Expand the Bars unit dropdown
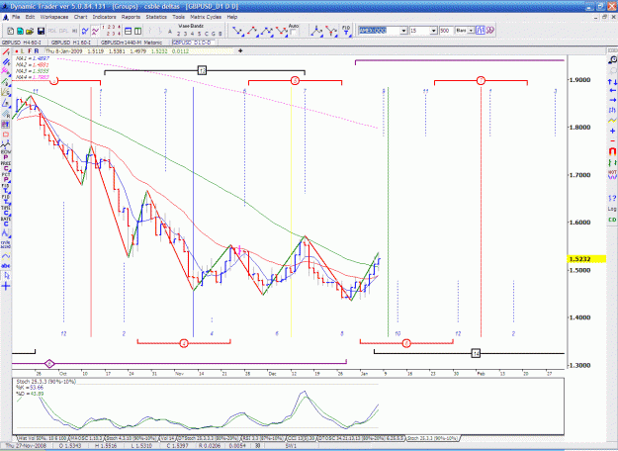 (471, 31)
